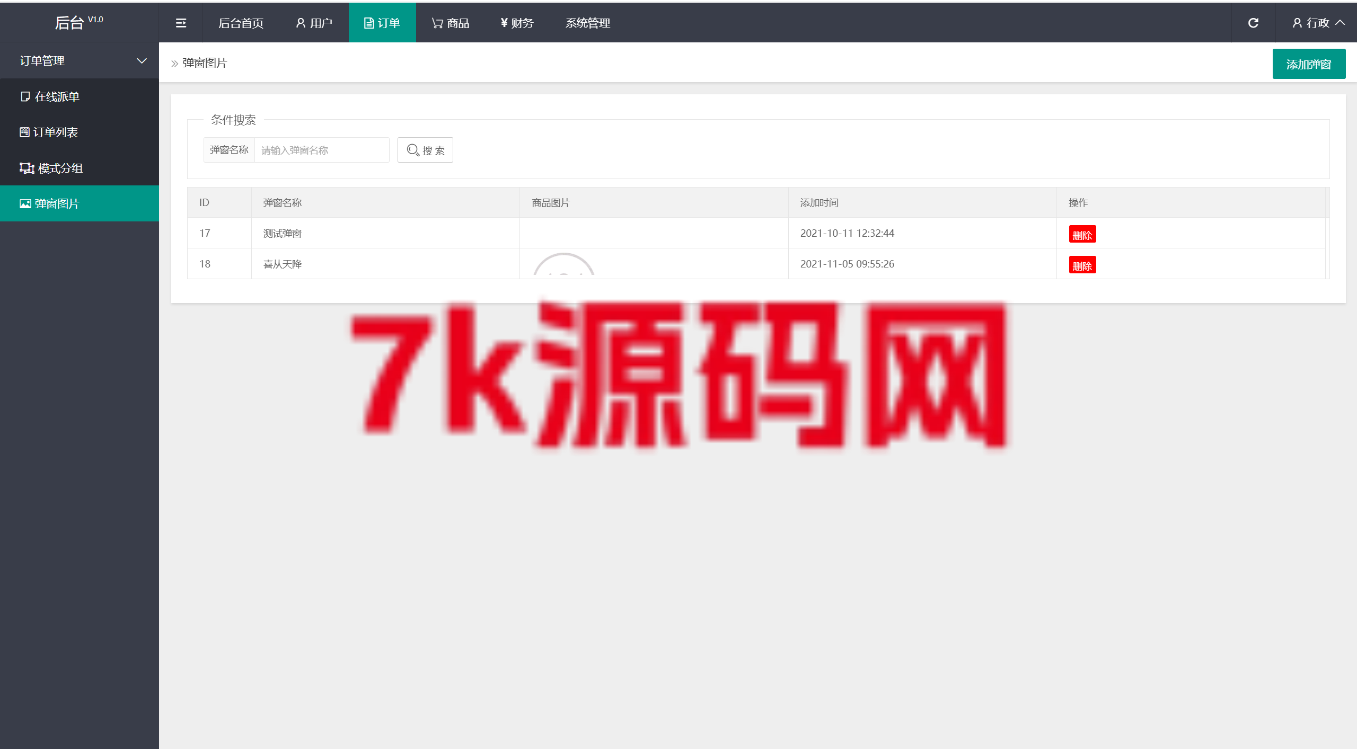Delete the 测试弹窗 row

1082,234
